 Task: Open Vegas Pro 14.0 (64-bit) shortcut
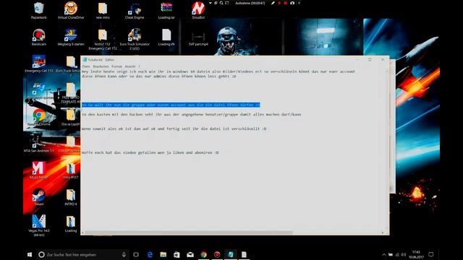pyautogui.click(x=38, y=225)
